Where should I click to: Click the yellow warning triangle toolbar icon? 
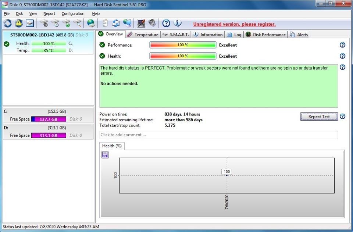point(19,23)
